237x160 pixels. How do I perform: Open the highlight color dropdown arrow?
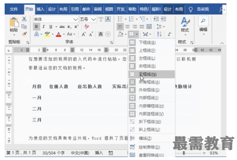(53, 34)
